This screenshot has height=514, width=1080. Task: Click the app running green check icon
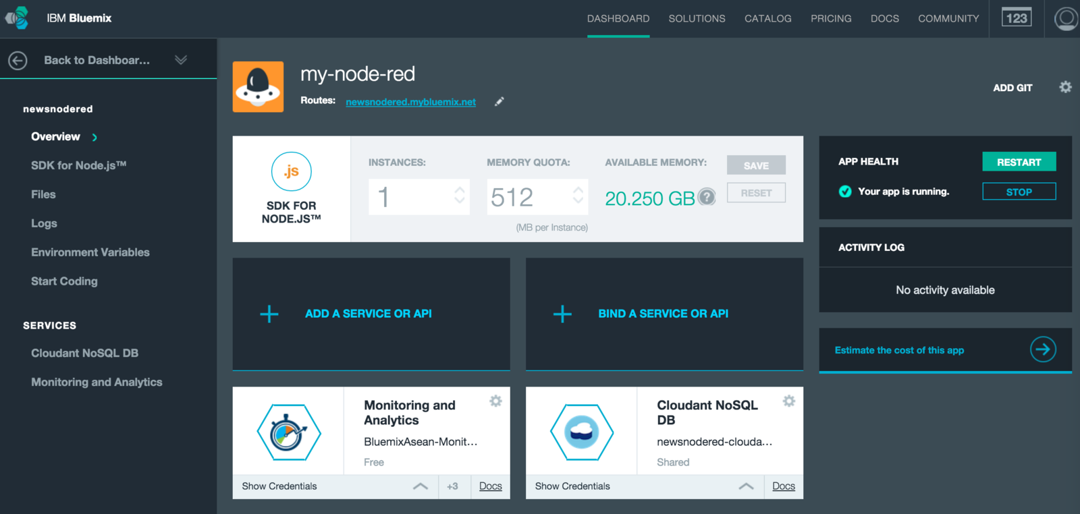845,192
